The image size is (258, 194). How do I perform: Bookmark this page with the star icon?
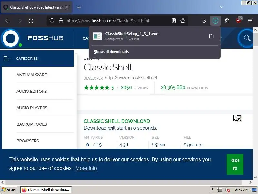(183, 21)
